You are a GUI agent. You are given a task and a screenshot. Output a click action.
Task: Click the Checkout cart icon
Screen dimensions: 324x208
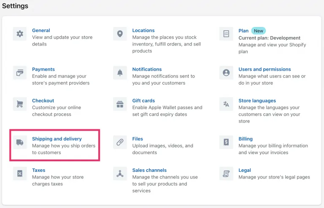coord(20,104)
